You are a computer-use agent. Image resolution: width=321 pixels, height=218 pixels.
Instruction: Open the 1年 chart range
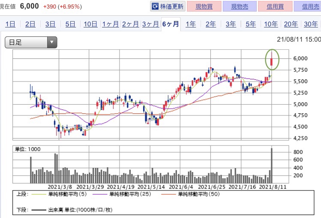click(191, 24)
